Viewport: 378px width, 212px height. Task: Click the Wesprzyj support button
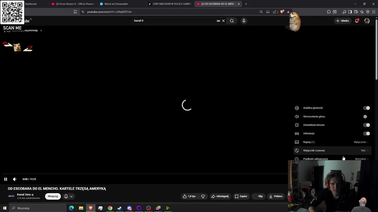[53, 196]
